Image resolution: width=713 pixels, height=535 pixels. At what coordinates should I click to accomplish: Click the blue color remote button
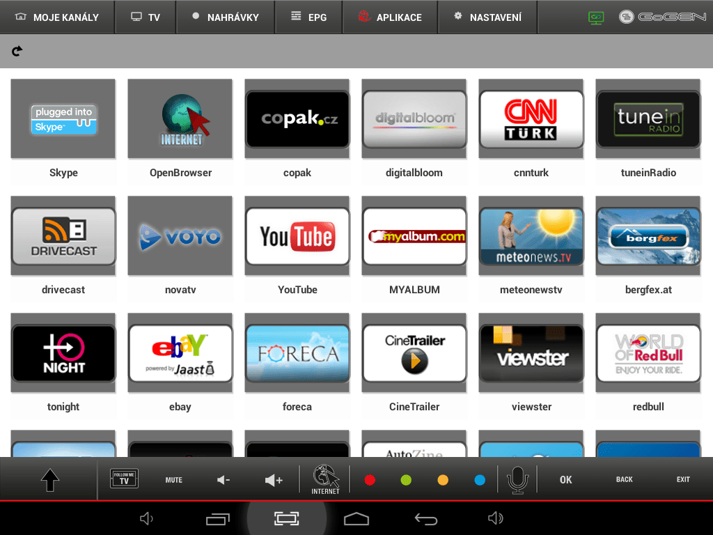(x=480, y=480)
